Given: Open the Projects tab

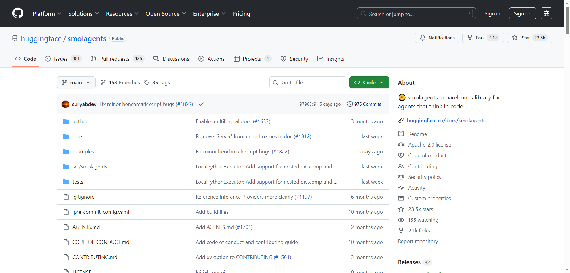Looking at the screenshot, I should click(x=252, y=59).
